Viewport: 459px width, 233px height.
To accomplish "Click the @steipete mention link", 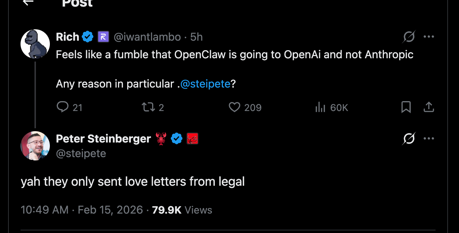I will click(x=205, y=84).
